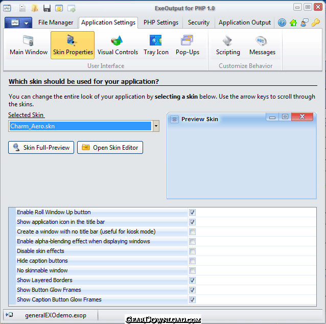The image size is (326, 324).
Task: Click the red Preview Skin close button
Action: coord(302,117)
